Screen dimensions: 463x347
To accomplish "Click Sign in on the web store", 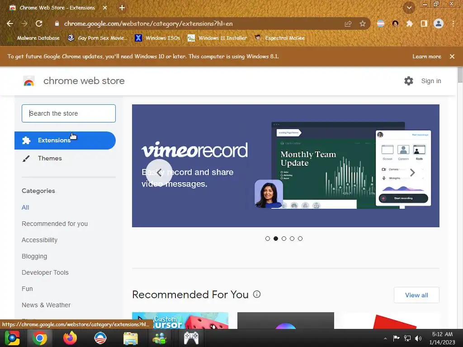I will pos(431,81).
